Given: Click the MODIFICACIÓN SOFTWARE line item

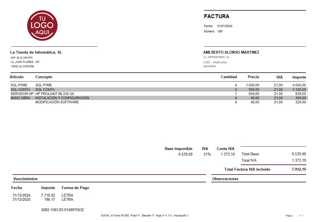Looking at the screenshot, I should [x=57, y=102].
